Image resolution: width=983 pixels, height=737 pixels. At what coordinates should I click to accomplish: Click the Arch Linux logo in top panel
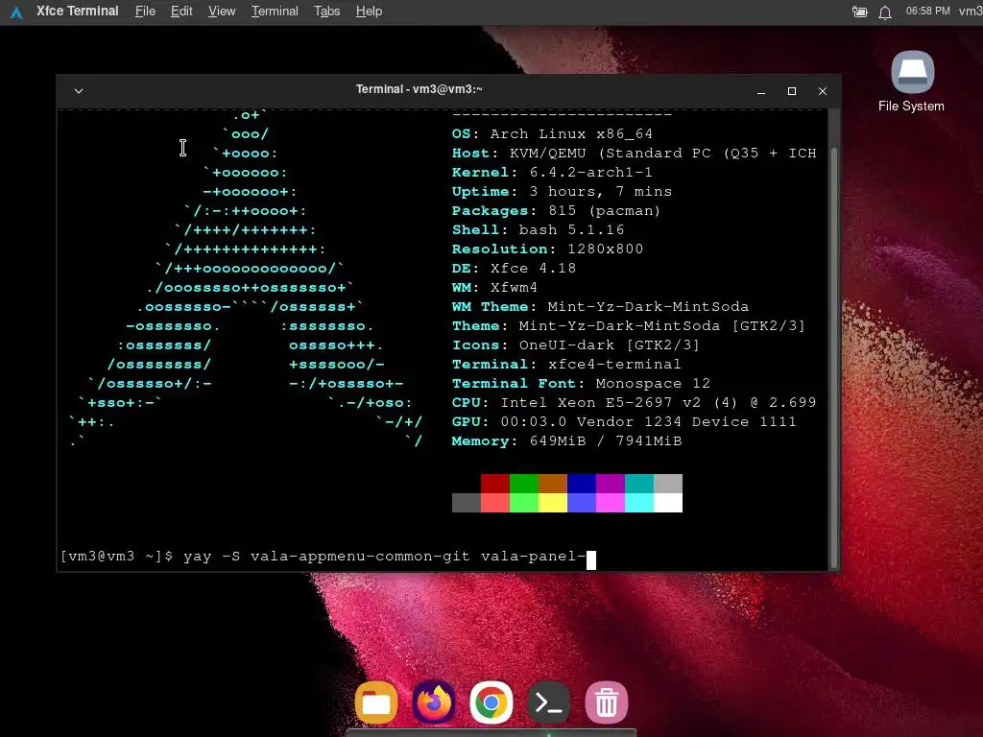pos(17,12)
